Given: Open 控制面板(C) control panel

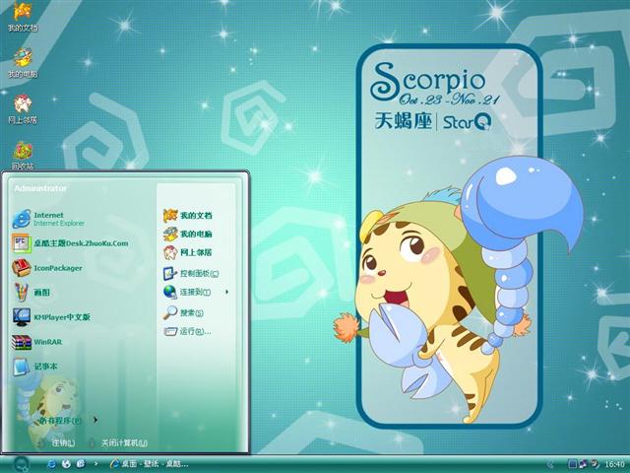Looking at the screenshot, I should click(x=191, y=274).
